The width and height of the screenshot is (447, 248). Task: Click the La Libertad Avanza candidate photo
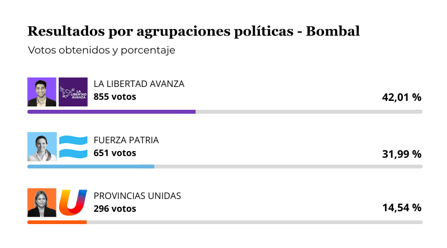tap(42, 92)
